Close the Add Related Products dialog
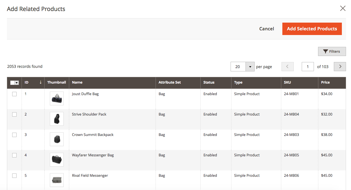Image resolution: width=351 pixels, height=190 pixels. coord(343,8)
